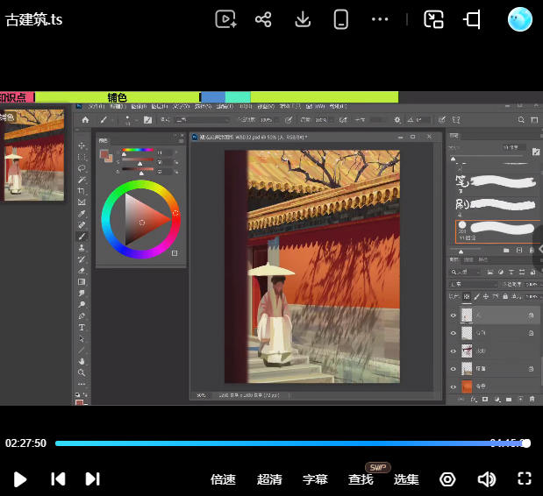543x496 pixels.
Task: Toggle the type layer filter icon
Action: [511, 273]
